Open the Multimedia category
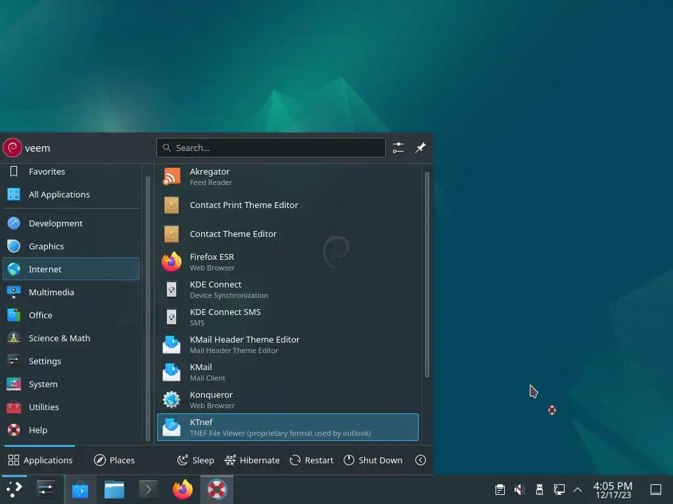The width and height of the screenshot is (673, 504). tap(71, 292)
